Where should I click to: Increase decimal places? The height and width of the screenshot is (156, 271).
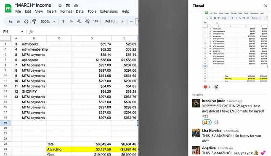click(87, 22)
